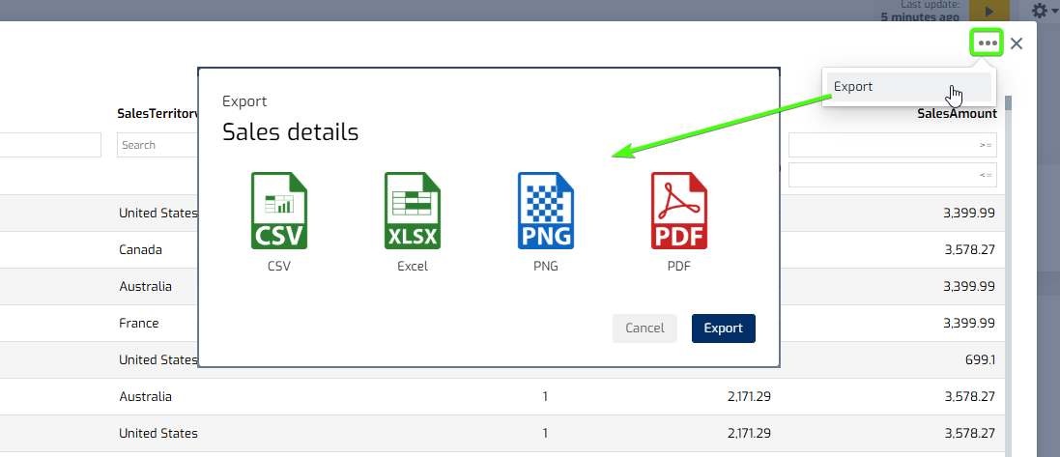Focus the SalesAmount <= filter field
Screen dimensions: 1060x457
coord(892,175)
